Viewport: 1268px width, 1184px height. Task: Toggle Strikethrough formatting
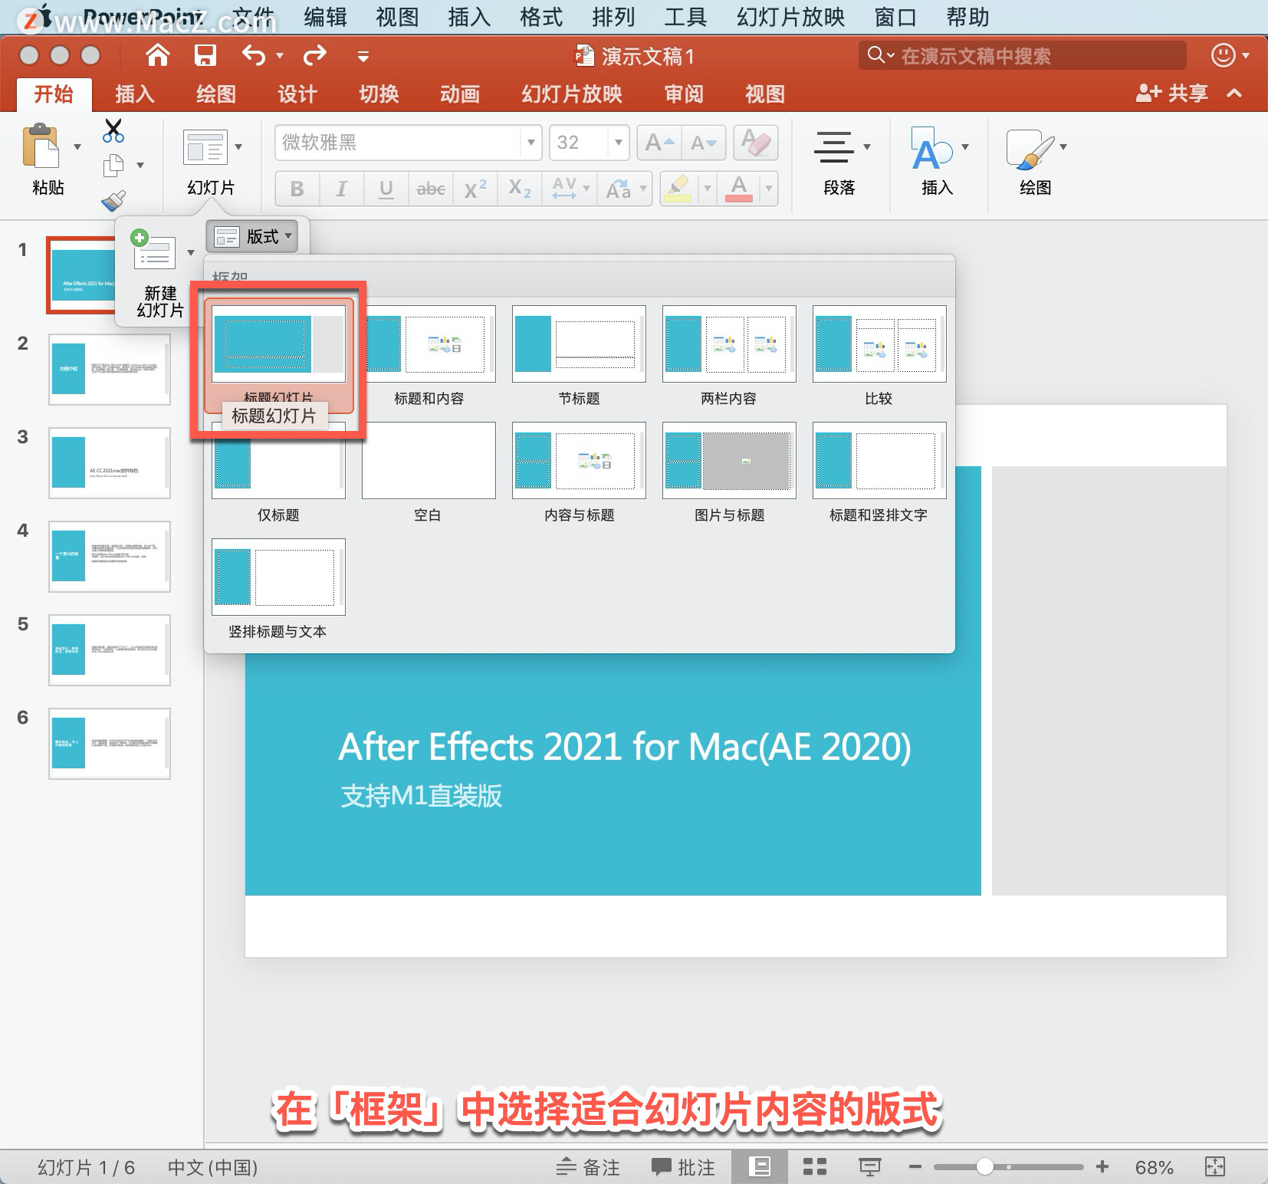431,189
